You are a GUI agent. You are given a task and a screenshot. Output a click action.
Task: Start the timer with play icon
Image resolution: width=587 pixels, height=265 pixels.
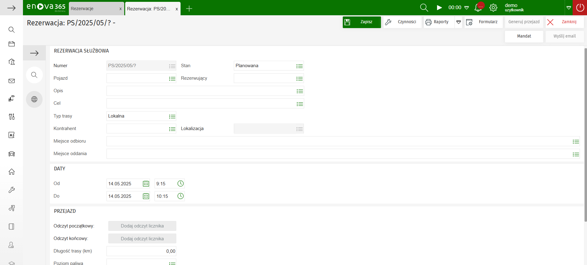coord(439,8)
